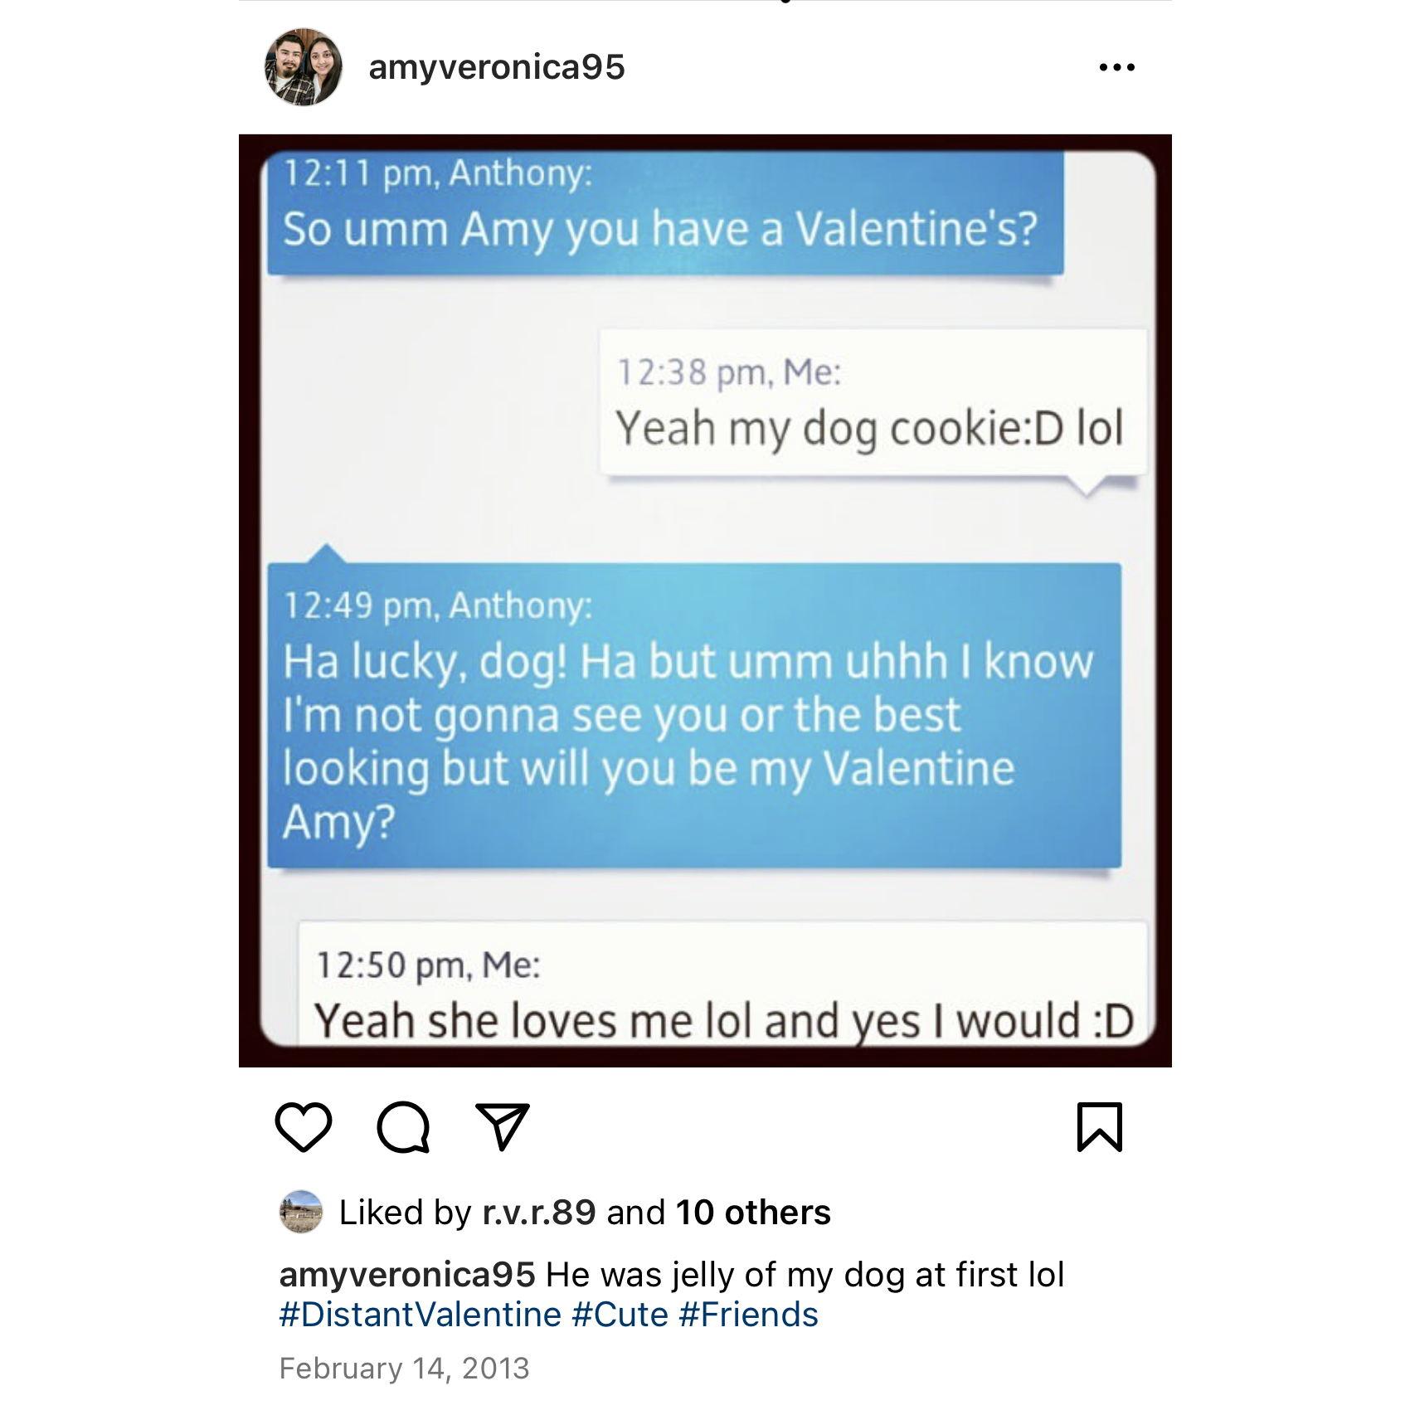Click the February 14, 2013 post date

point(404,1368)
